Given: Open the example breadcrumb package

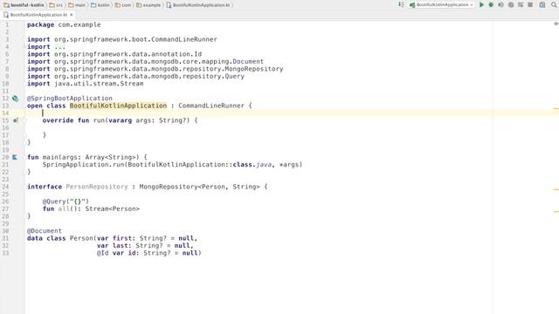Looking at the screenshot, I should click(148, 5).
